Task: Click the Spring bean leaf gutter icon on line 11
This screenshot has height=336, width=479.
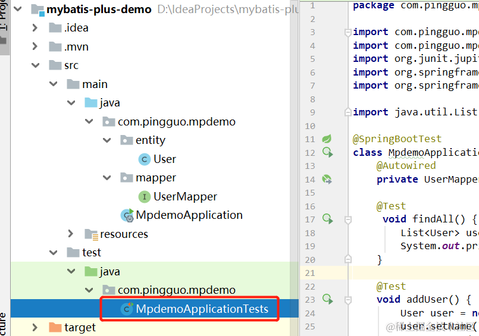Action: (x=327, y=139)
